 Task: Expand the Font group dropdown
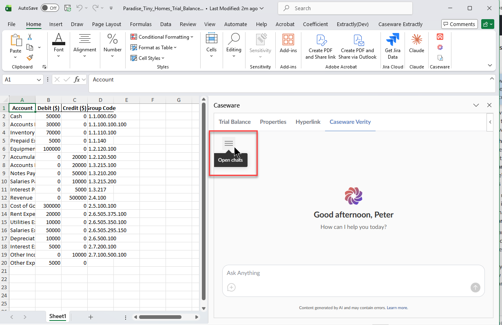(x=59, y=56)
